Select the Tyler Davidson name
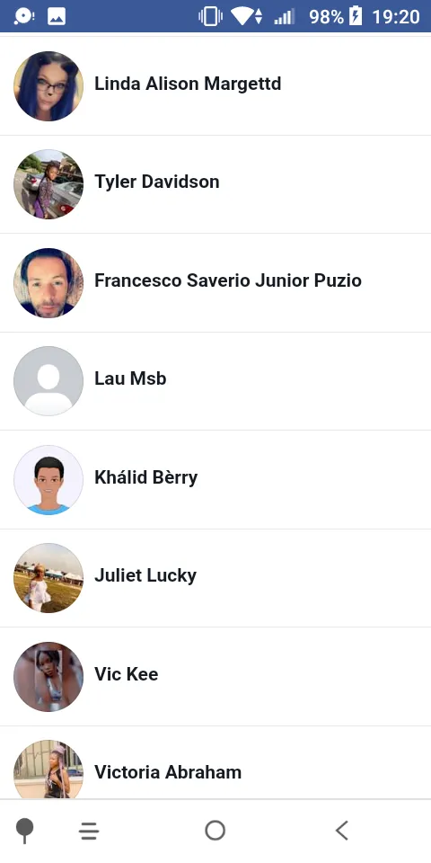 tap(156, 182)
